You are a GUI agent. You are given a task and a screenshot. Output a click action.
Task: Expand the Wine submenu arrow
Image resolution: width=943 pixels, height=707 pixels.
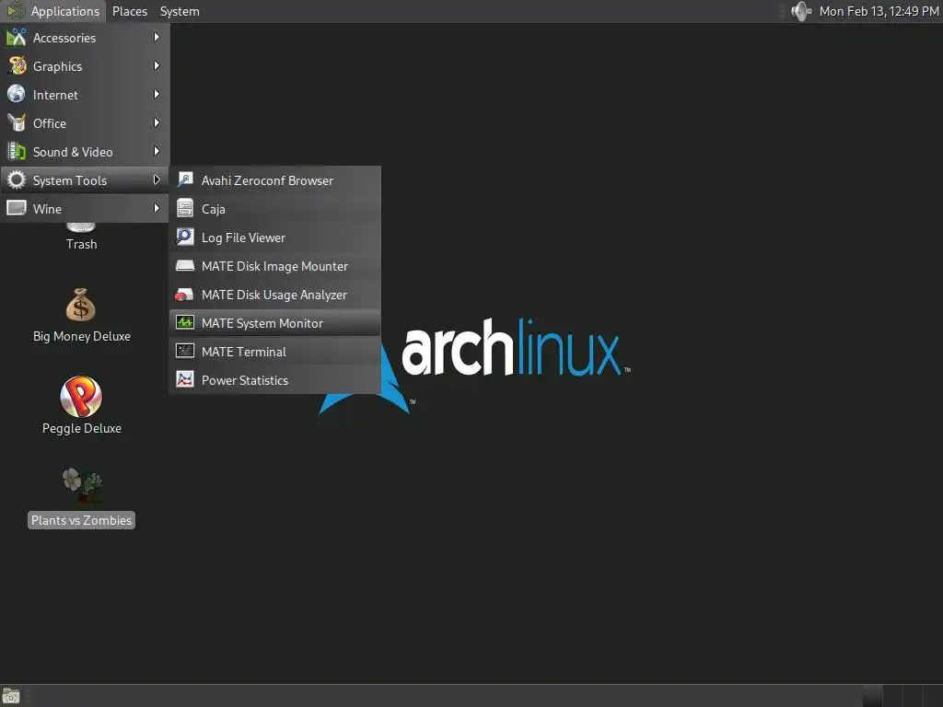coord(157,208)
